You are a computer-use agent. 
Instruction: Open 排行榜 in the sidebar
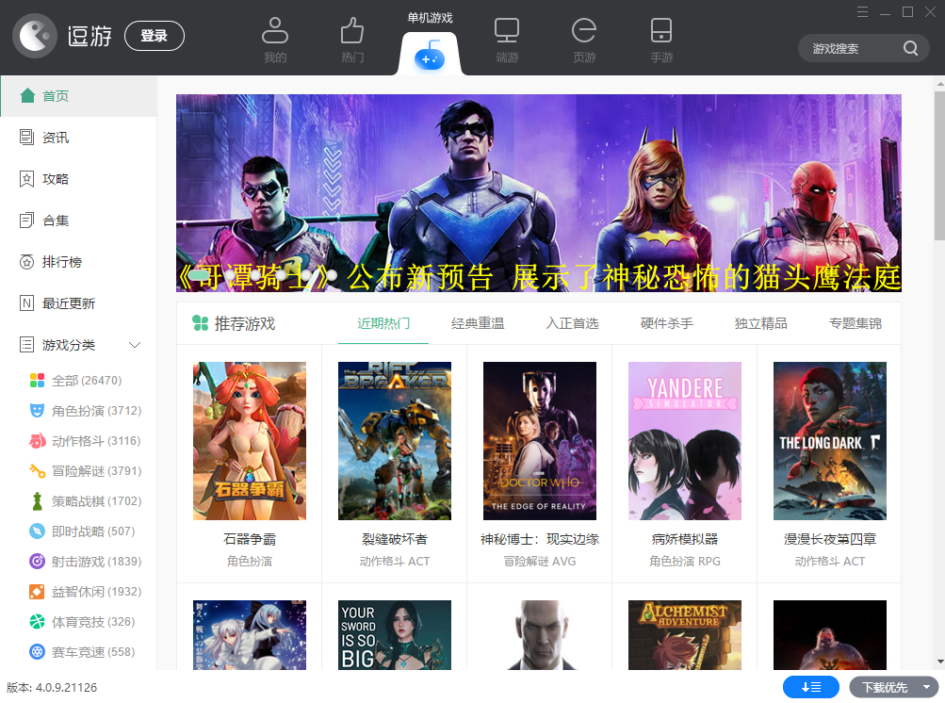click(x=61, y=262)
